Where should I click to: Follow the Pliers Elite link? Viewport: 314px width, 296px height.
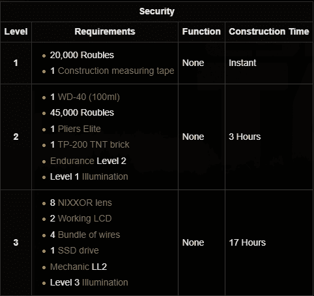click(79, 129)
